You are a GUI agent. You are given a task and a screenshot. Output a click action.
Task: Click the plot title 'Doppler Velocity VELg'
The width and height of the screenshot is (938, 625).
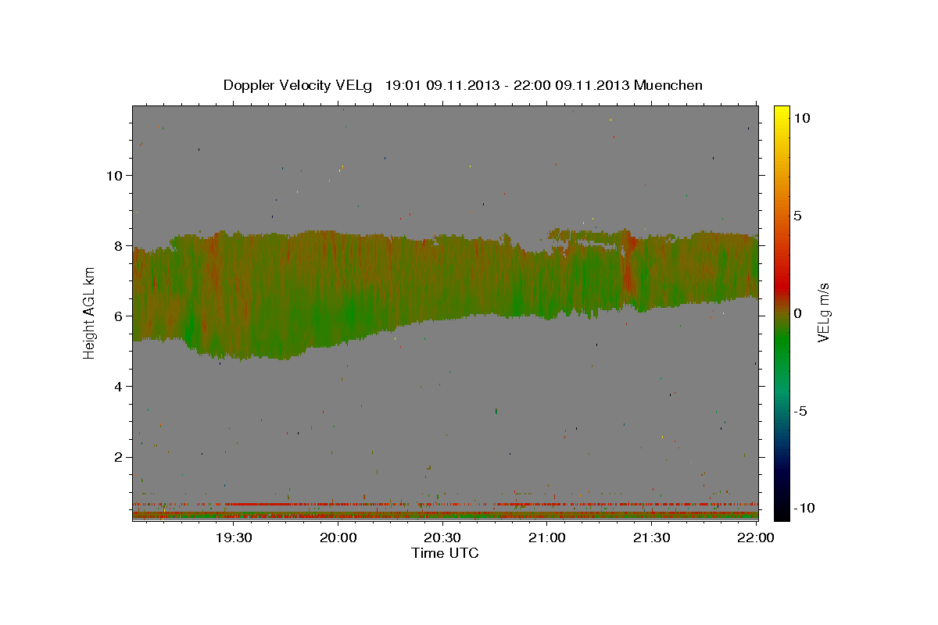tap(297, 85)
